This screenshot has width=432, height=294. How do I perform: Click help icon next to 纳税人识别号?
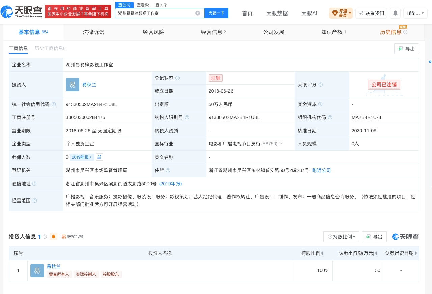tap(187, 117)
